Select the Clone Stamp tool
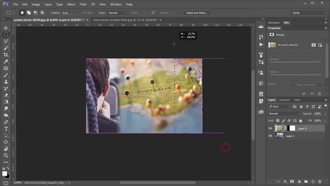The image size is (330, 186). pos(6,82)
